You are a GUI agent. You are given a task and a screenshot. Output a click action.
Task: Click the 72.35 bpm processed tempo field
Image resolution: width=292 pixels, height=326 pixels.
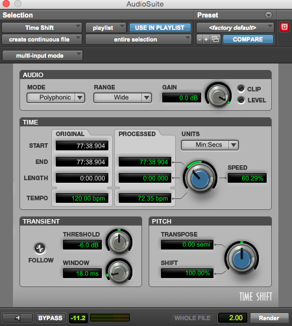coord(145,198)
